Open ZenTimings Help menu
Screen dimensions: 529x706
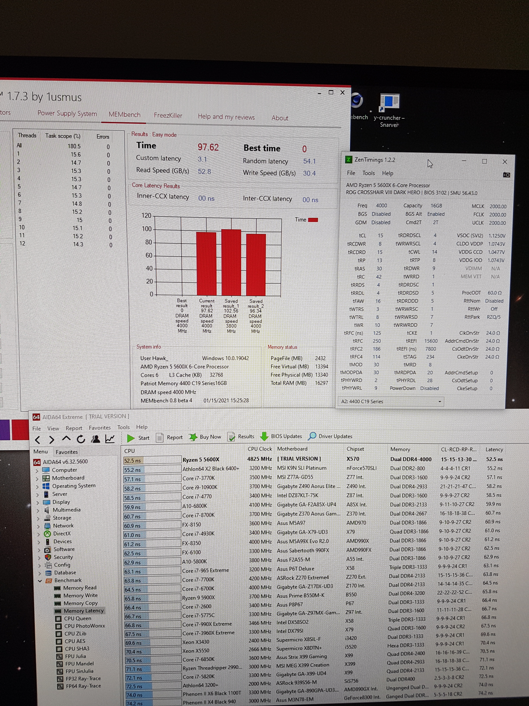pos(387,173)
